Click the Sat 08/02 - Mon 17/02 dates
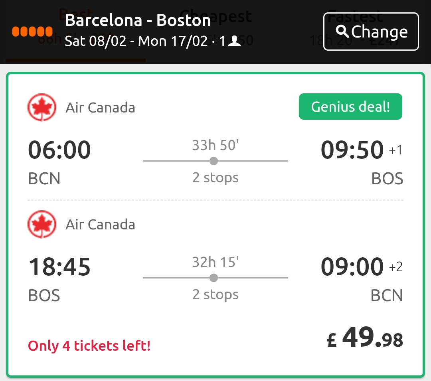Screen dimensions: 431x381 [x=136, y=41]
